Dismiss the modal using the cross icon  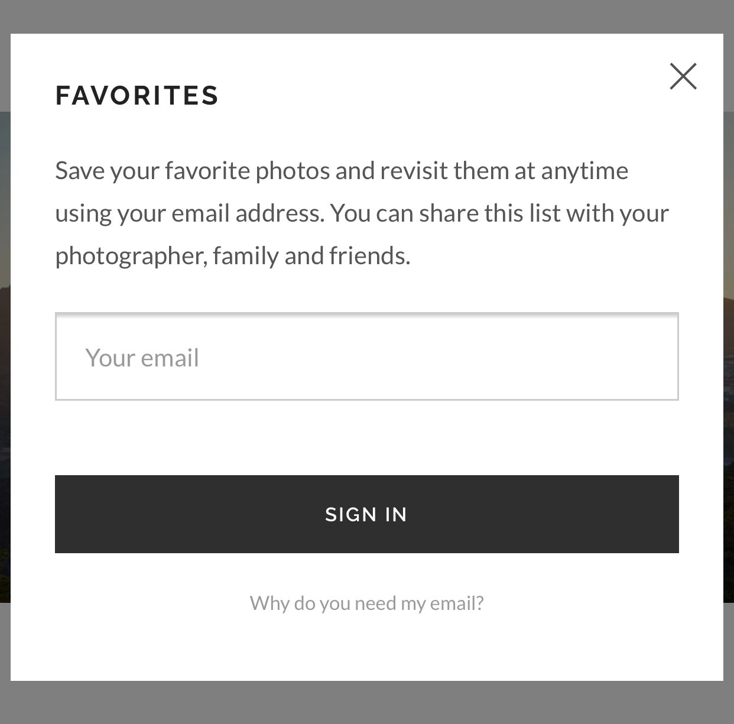[x=683, y=76]
